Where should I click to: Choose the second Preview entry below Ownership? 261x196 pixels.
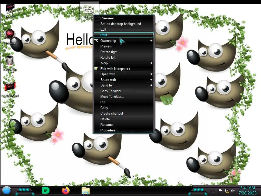click(124, 46)
